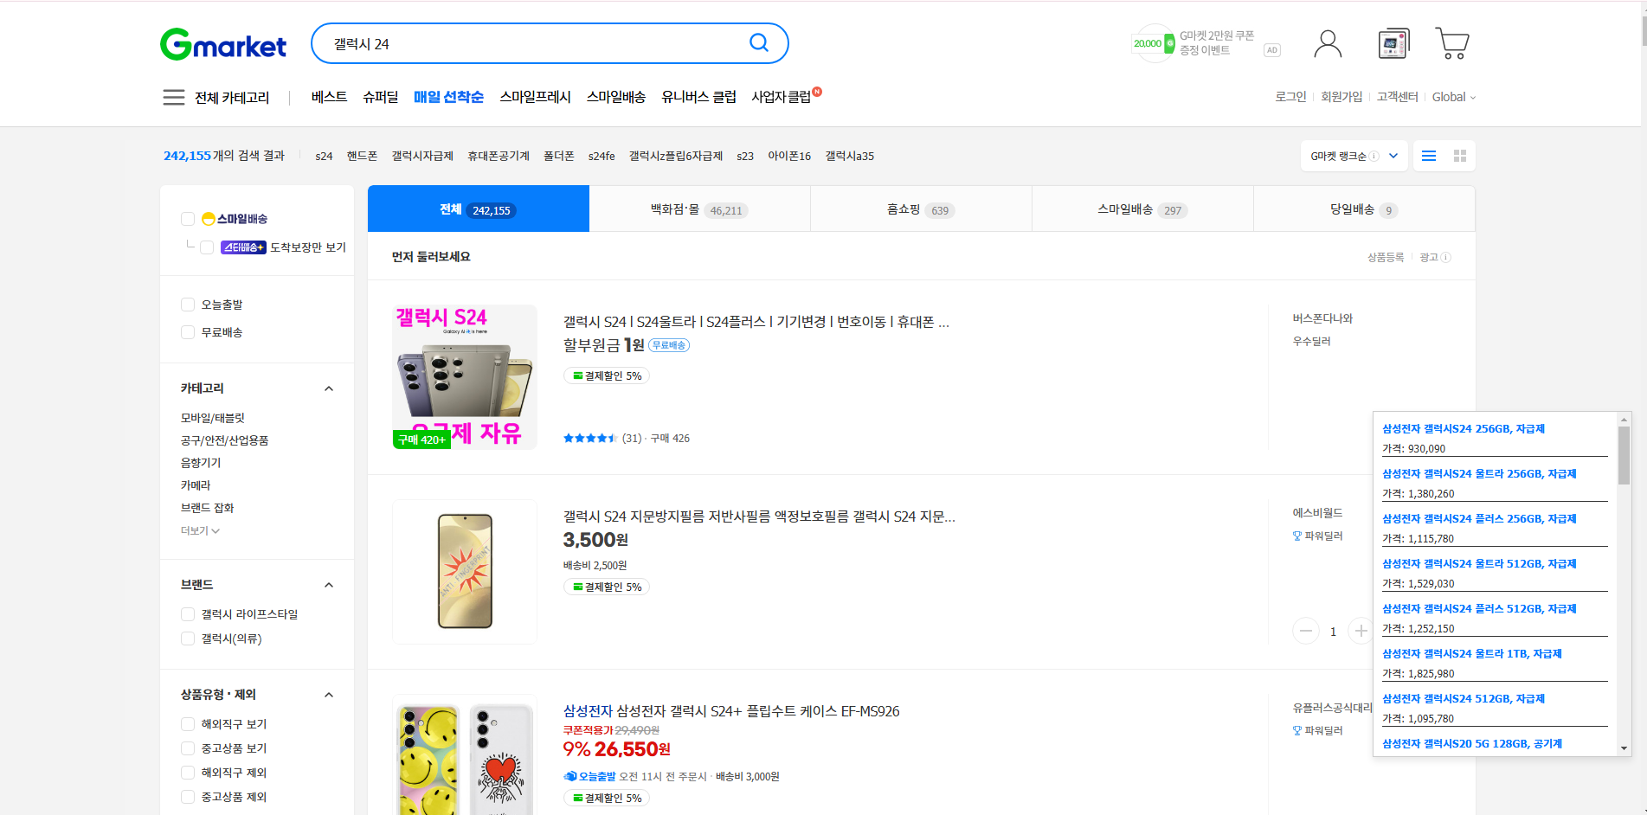This screenshot has height=815, width=1647.
Task: Check 중고상품 제외 option
Action: [188, 797]
